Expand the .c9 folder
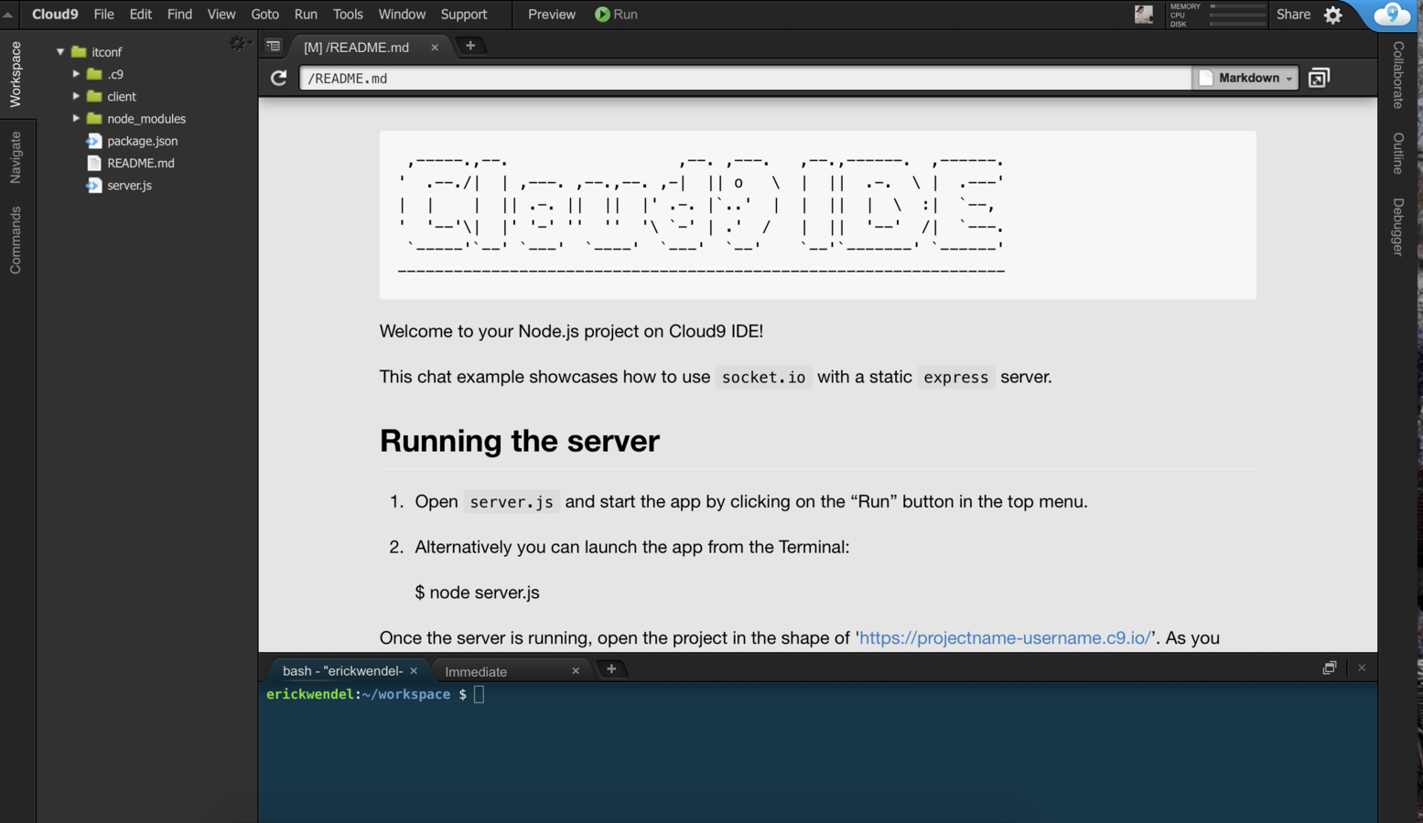The image size is (1423, 823). click(76, 74)
